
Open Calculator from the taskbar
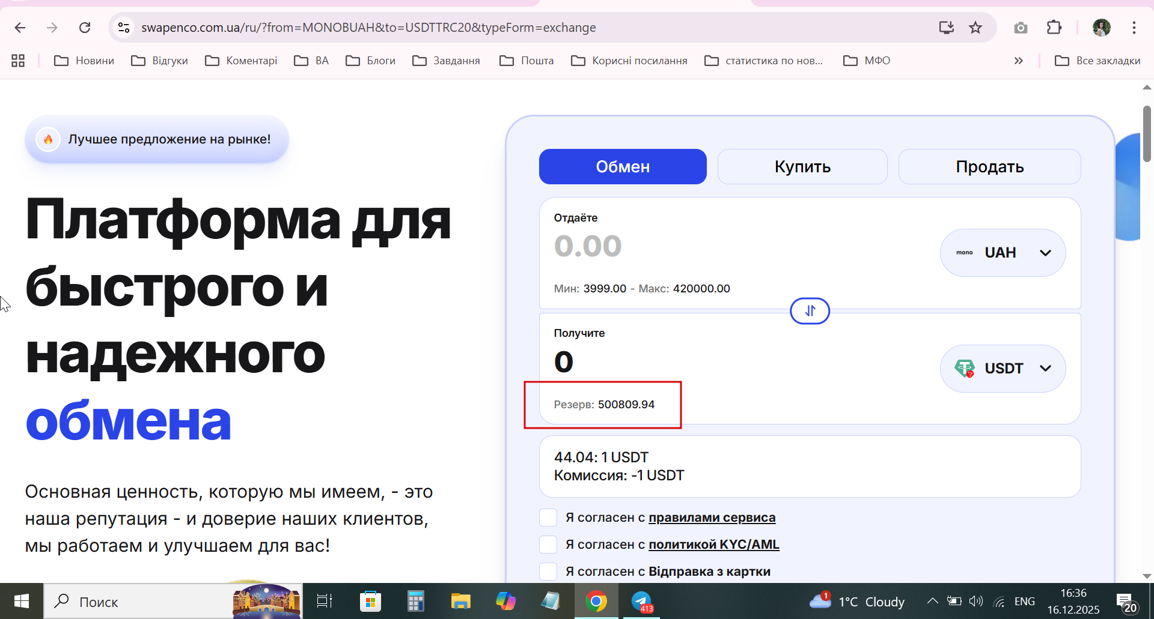click(x=415, y=601)
